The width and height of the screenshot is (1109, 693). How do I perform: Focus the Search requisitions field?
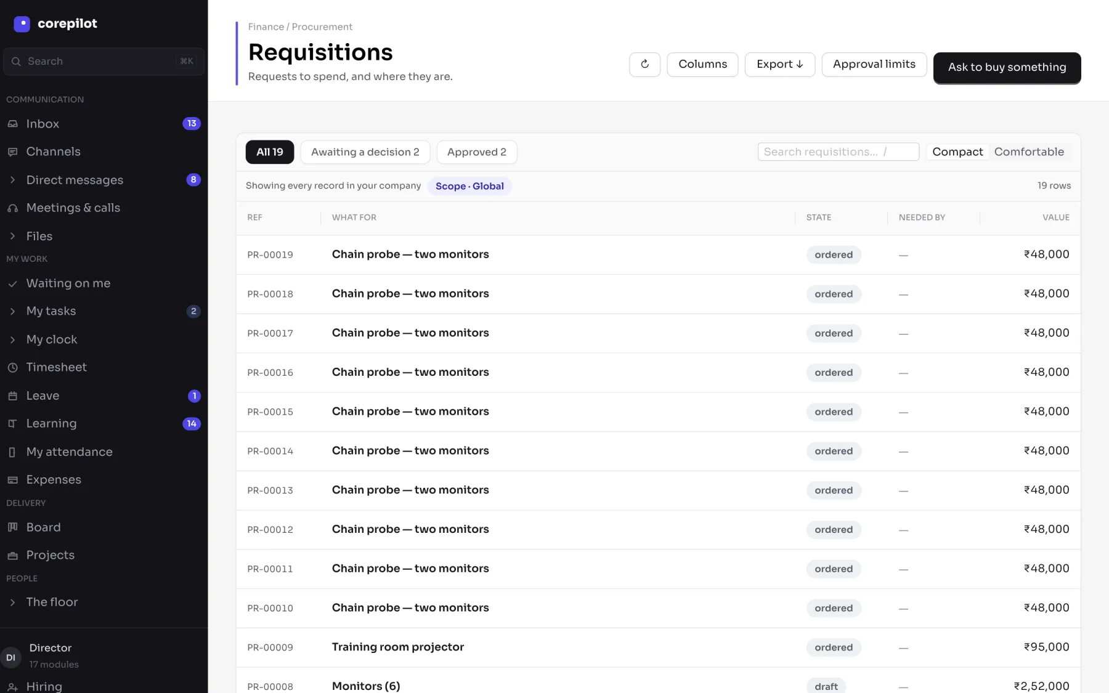[838, 152]
